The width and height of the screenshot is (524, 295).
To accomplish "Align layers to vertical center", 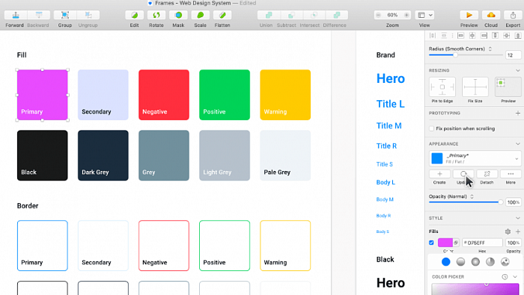I will pyautogui.click(x=507, y=35).
